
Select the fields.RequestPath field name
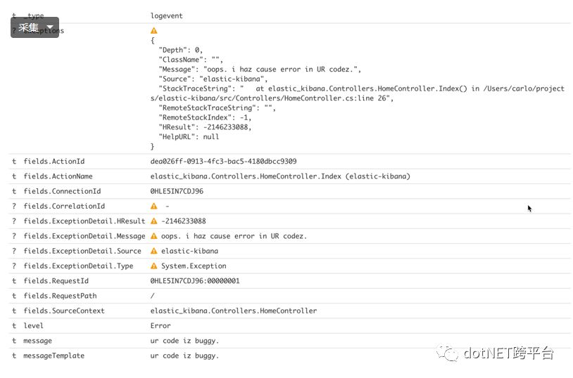coord(60,296)
